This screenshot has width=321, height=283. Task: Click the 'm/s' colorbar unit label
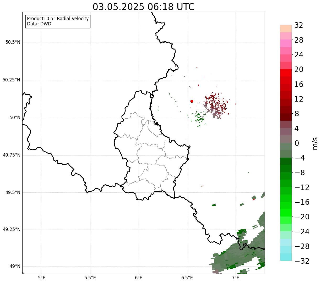[315, 143]
